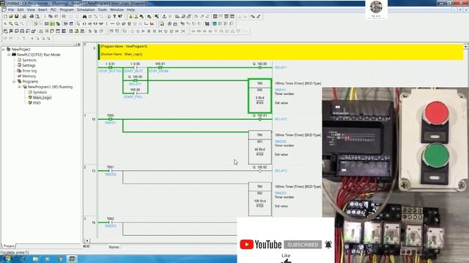Click the Zoom In magnifier icon
The width and height of the screenshot is (469, 263).
10,23
